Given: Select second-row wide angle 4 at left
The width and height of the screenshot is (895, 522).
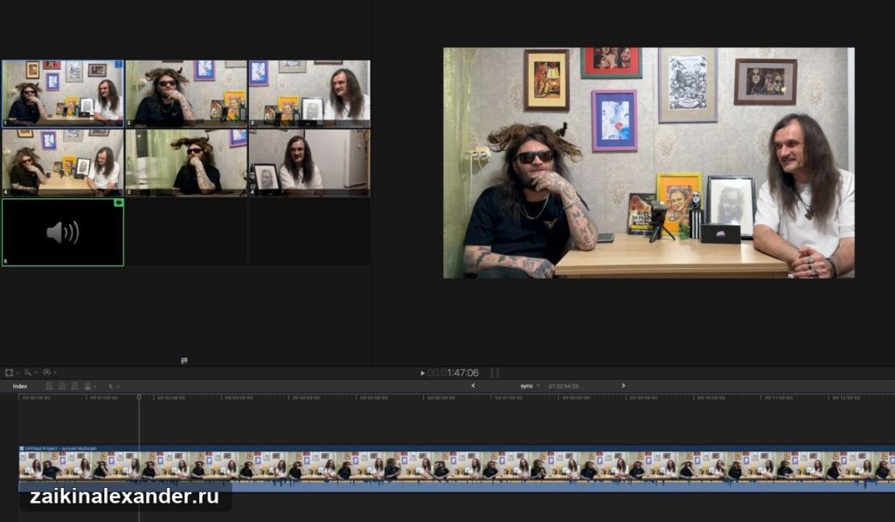Looking at the screenshot, I should [x=63, y=163].
